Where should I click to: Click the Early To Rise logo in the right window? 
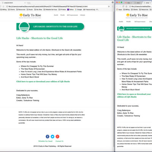[x=137, y=16]
